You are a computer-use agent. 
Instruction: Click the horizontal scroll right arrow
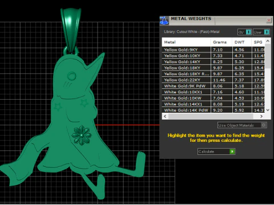[x=261, y=116]
